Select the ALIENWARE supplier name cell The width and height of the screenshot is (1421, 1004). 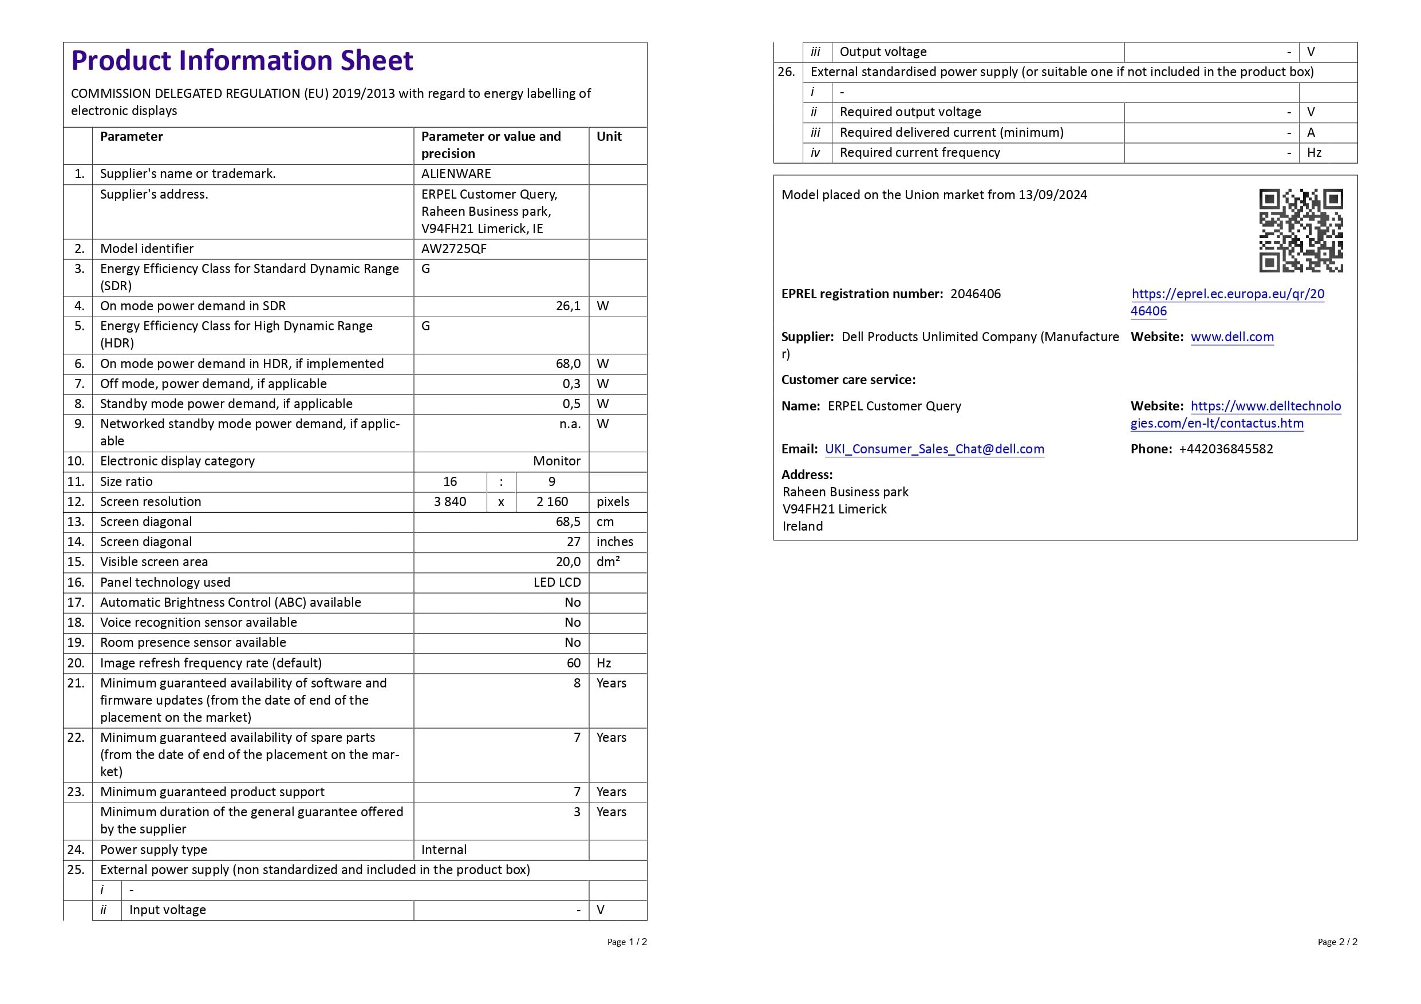[456, 174]
